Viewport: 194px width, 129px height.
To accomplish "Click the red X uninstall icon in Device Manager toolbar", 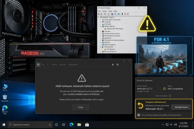I will coord(125,14).
